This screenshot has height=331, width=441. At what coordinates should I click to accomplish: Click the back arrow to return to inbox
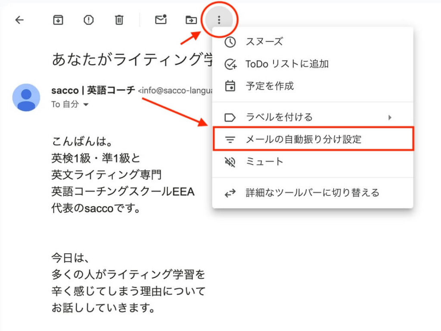pos(19,20)
